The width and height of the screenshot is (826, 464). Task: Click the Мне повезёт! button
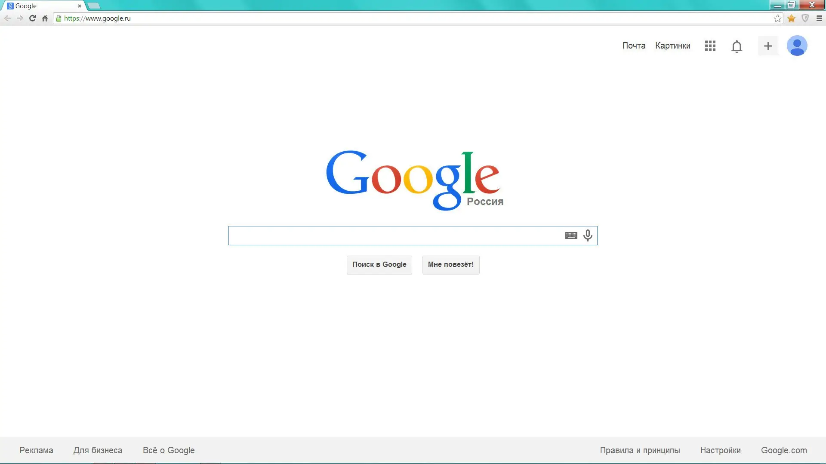pyautogui.click(x=451, y=265)
